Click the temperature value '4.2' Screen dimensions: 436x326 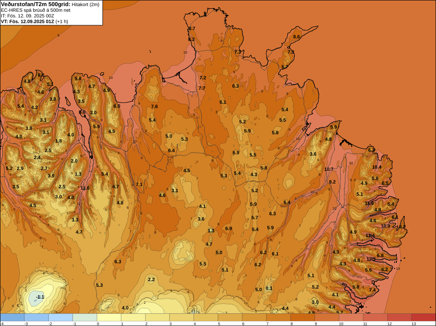(34, 107)
